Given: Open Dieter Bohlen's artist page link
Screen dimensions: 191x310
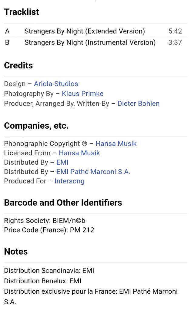Looking at the screenshot, I should tap(138, 104).
